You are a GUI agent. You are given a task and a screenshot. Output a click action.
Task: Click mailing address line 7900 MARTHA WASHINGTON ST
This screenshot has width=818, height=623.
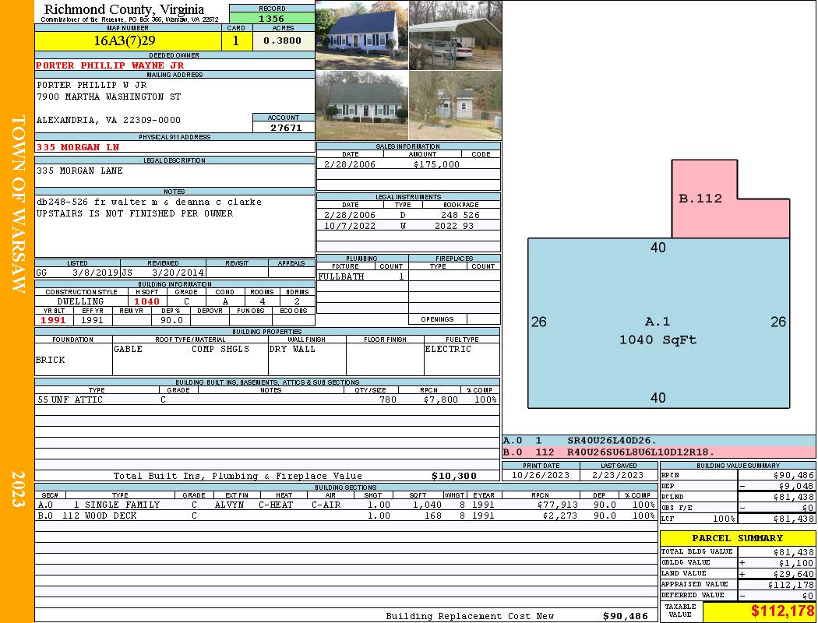point(108,97)
